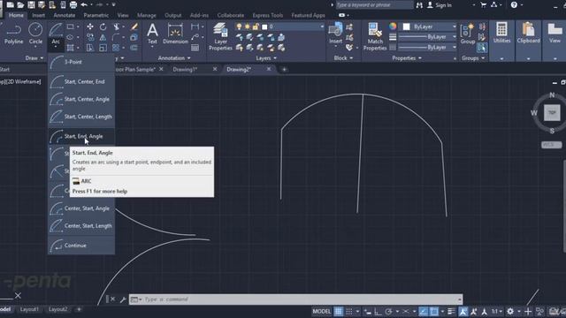Click the Erase pencil icon

(x=134, y=26)
